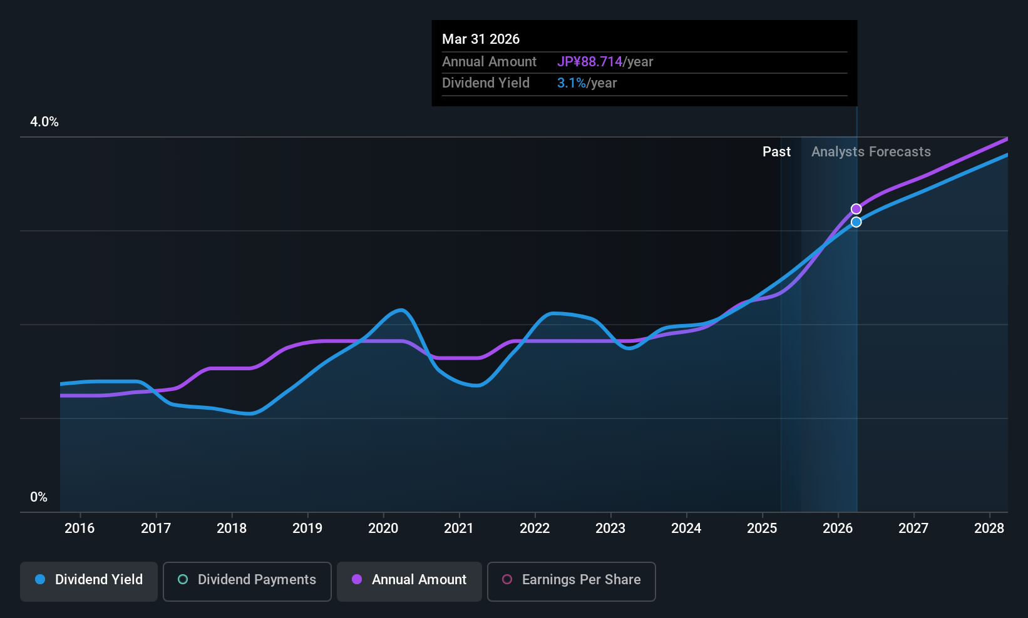Click the 2018 x-axis label
Image resolution: width=1028 pixels, height=618 pixels.
(x=232, y=529)
